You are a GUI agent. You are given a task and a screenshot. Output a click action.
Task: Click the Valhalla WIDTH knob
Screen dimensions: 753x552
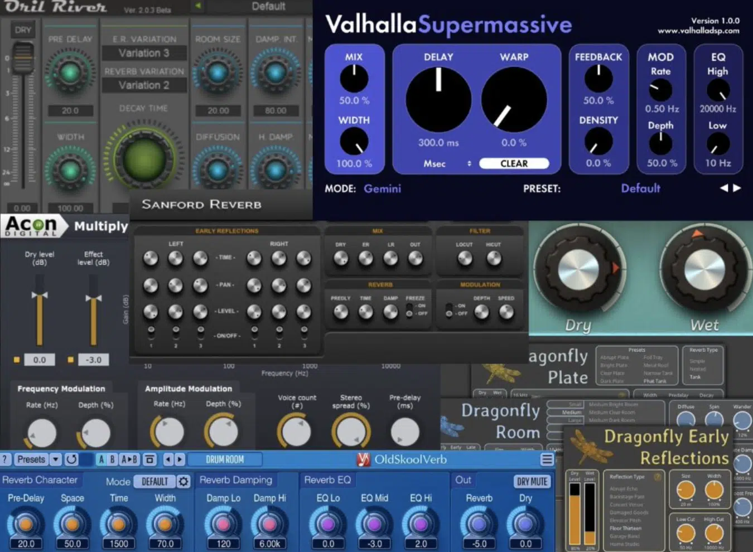pos(354,141)
